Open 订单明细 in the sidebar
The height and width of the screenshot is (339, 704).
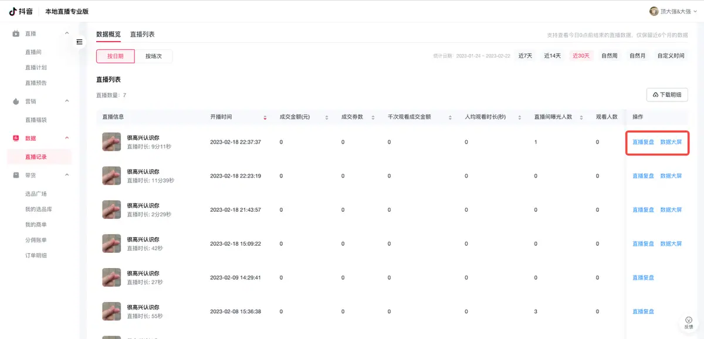coord(36,255)
